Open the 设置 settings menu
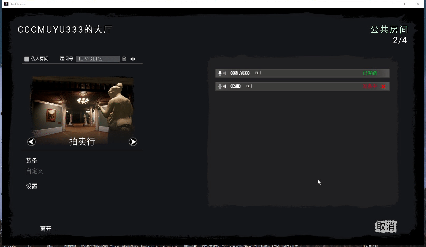 coord(32,186)
